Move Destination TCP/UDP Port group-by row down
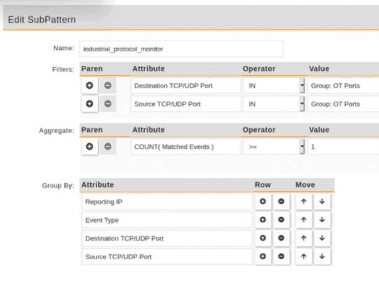Image resolution: width=379 pixels, height=287 pixels. click(322, 238)
